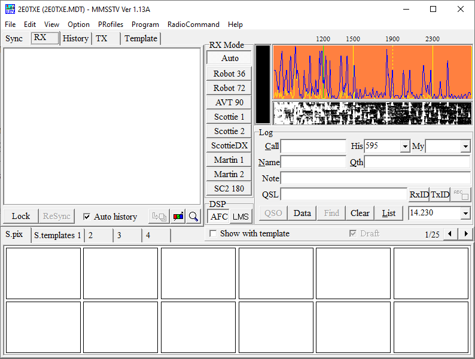Screen dimensions: 475x359
Task: Open the 14.230 frequency dropdown
Action: pyautogui.click(x=465, y=213)
